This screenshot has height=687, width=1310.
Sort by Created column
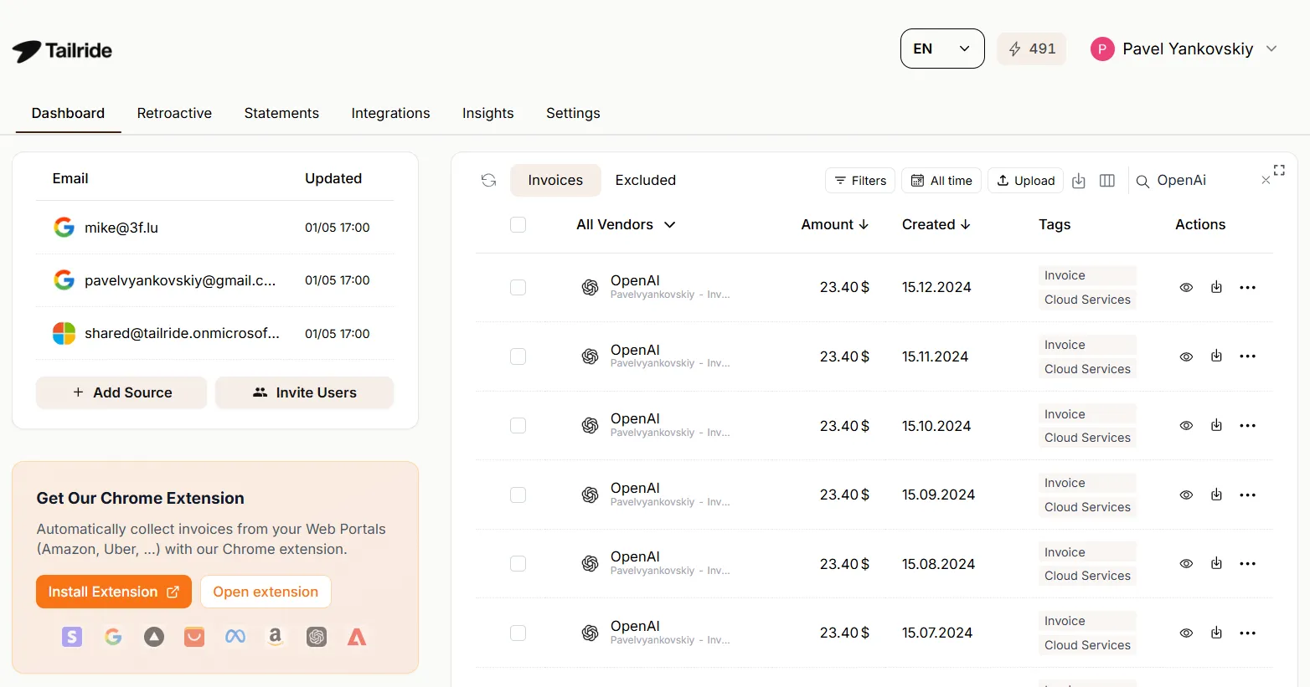[936, 224]
